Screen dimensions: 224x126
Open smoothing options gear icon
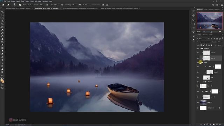[80, 5]
